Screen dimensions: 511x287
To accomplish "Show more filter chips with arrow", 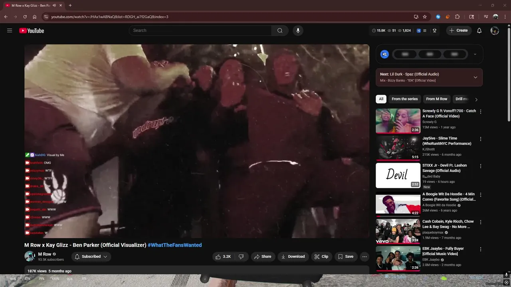I will pos(476,99).
